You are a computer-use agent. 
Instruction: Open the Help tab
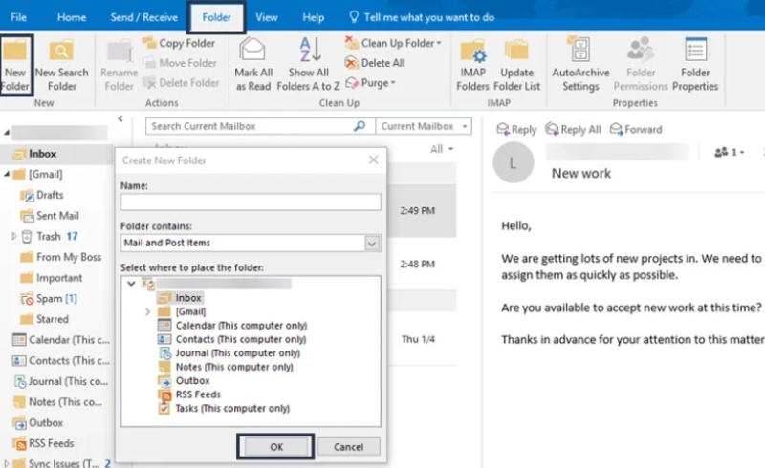coord(314,17)
